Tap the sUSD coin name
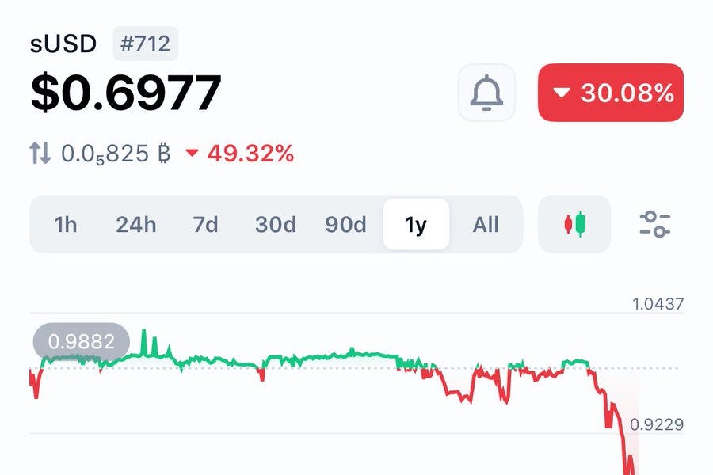 click(63, 44)
